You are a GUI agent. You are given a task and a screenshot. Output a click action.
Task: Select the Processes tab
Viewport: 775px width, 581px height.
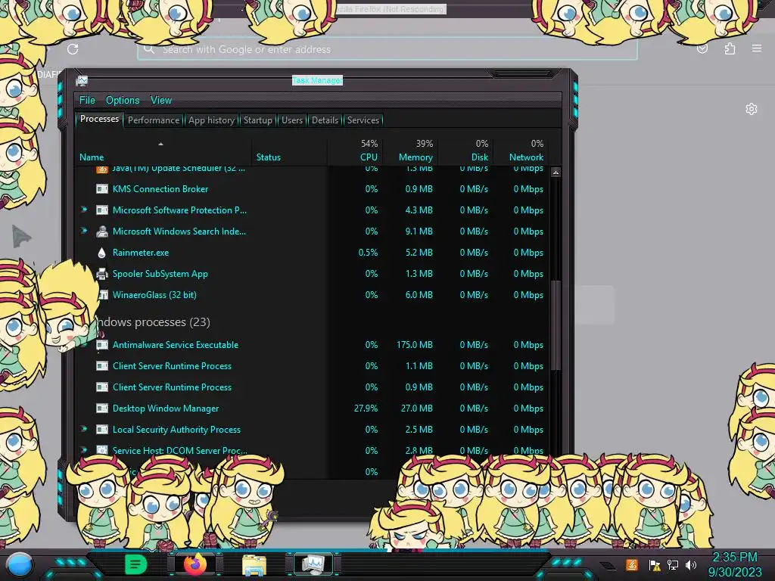99,119
